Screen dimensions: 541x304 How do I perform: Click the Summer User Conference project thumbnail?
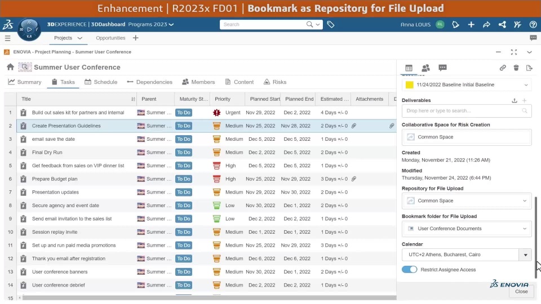pyautogui.click(x=25, y=67)
